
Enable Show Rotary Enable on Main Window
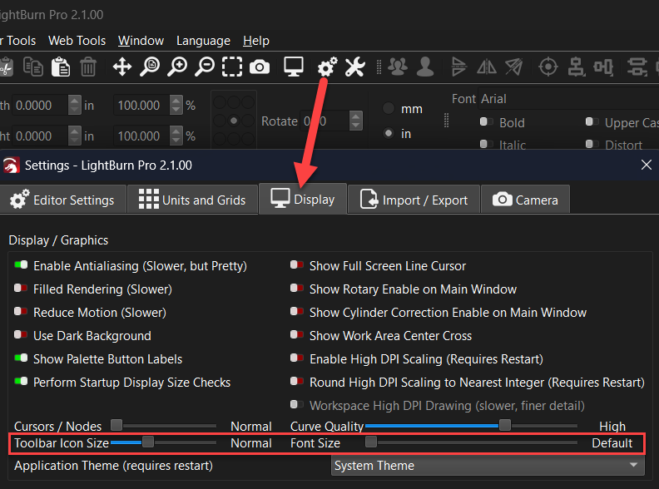[x=297, y=289]
